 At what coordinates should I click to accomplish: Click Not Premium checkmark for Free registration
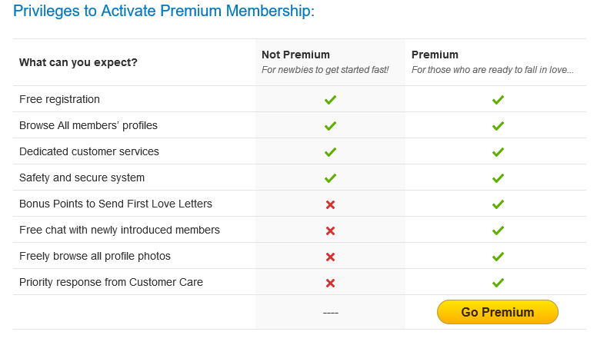(x=330, y=100)
